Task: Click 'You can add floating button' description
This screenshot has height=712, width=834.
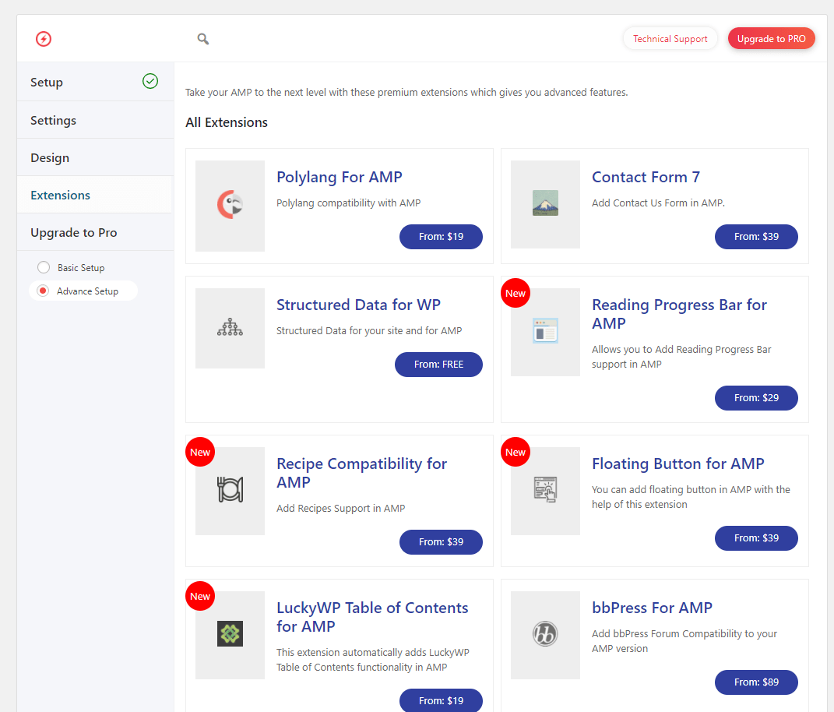Action: tap(691, 497)
